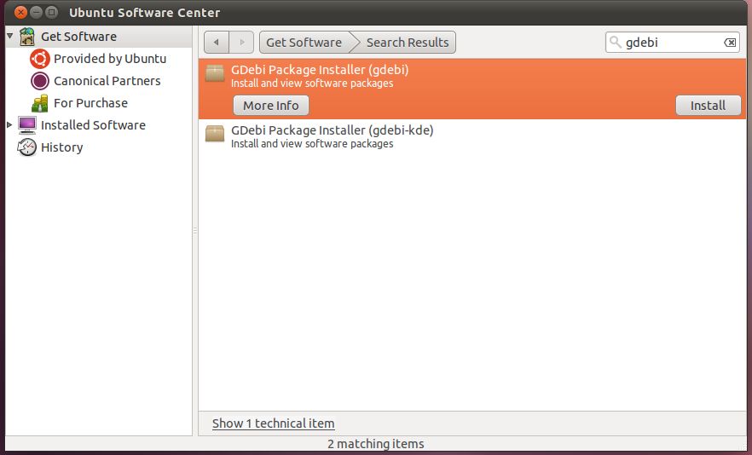Image resolution: width=752 pixels, height=455 pixels.
Task: Click the Get Software breadcrumb
Action: tap(304, 43)
